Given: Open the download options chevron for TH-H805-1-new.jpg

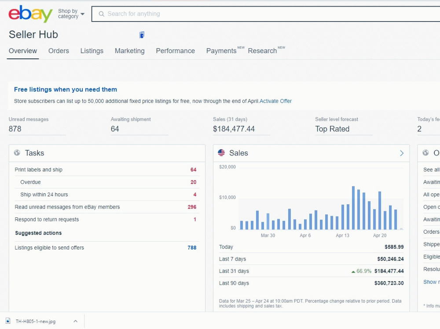Looking at the screenshot, I should [76, 321].
